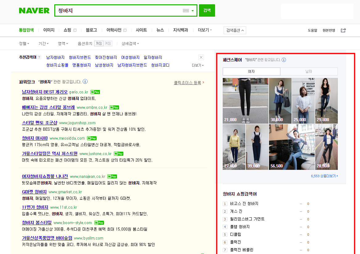Switch to the 이미지 tab
The image size is (360, 254).
[49, 30]
